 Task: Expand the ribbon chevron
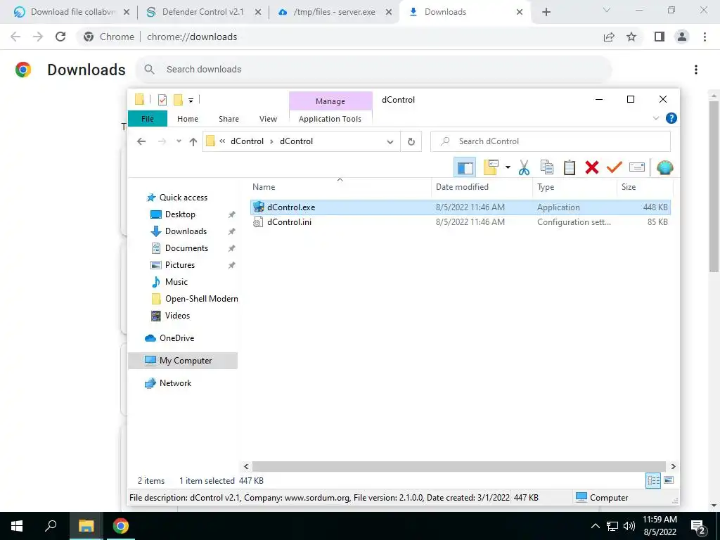(x=656, y=118)
